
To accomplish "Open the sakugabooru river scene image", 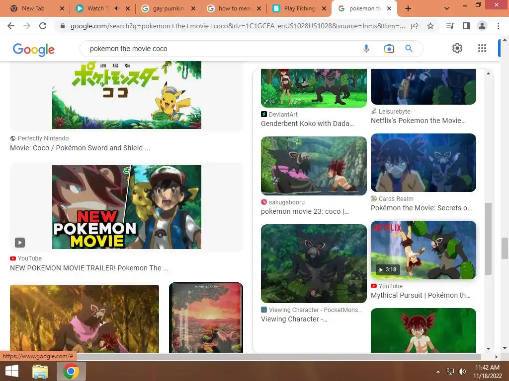I will (314, 166).
